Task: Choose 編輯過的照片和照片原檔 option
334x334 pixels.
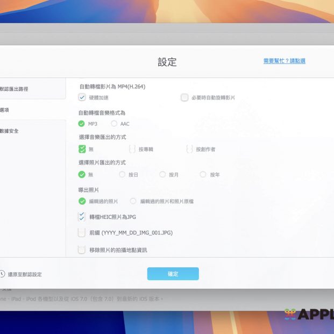Action: click(133, 201)
